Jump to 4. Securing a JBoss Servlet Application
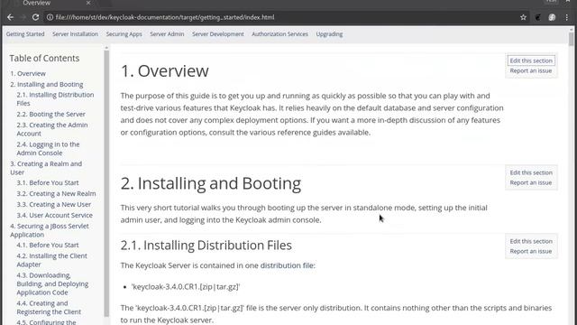577x325 pixels. coord(50,230)
